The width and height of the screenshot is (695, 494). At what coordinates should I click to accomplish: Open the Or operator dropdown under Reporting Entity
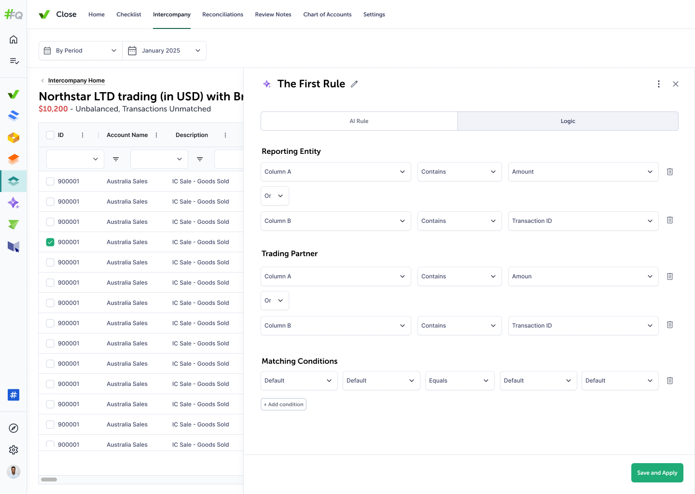point(275,196)
